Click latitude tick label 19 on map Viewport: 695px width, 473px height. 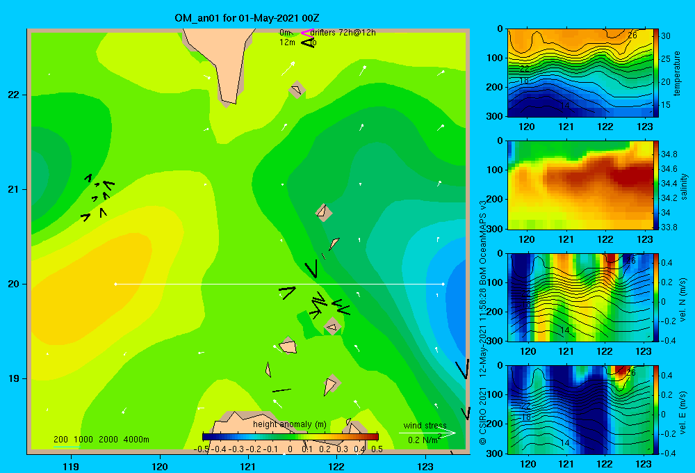[14, 378]
